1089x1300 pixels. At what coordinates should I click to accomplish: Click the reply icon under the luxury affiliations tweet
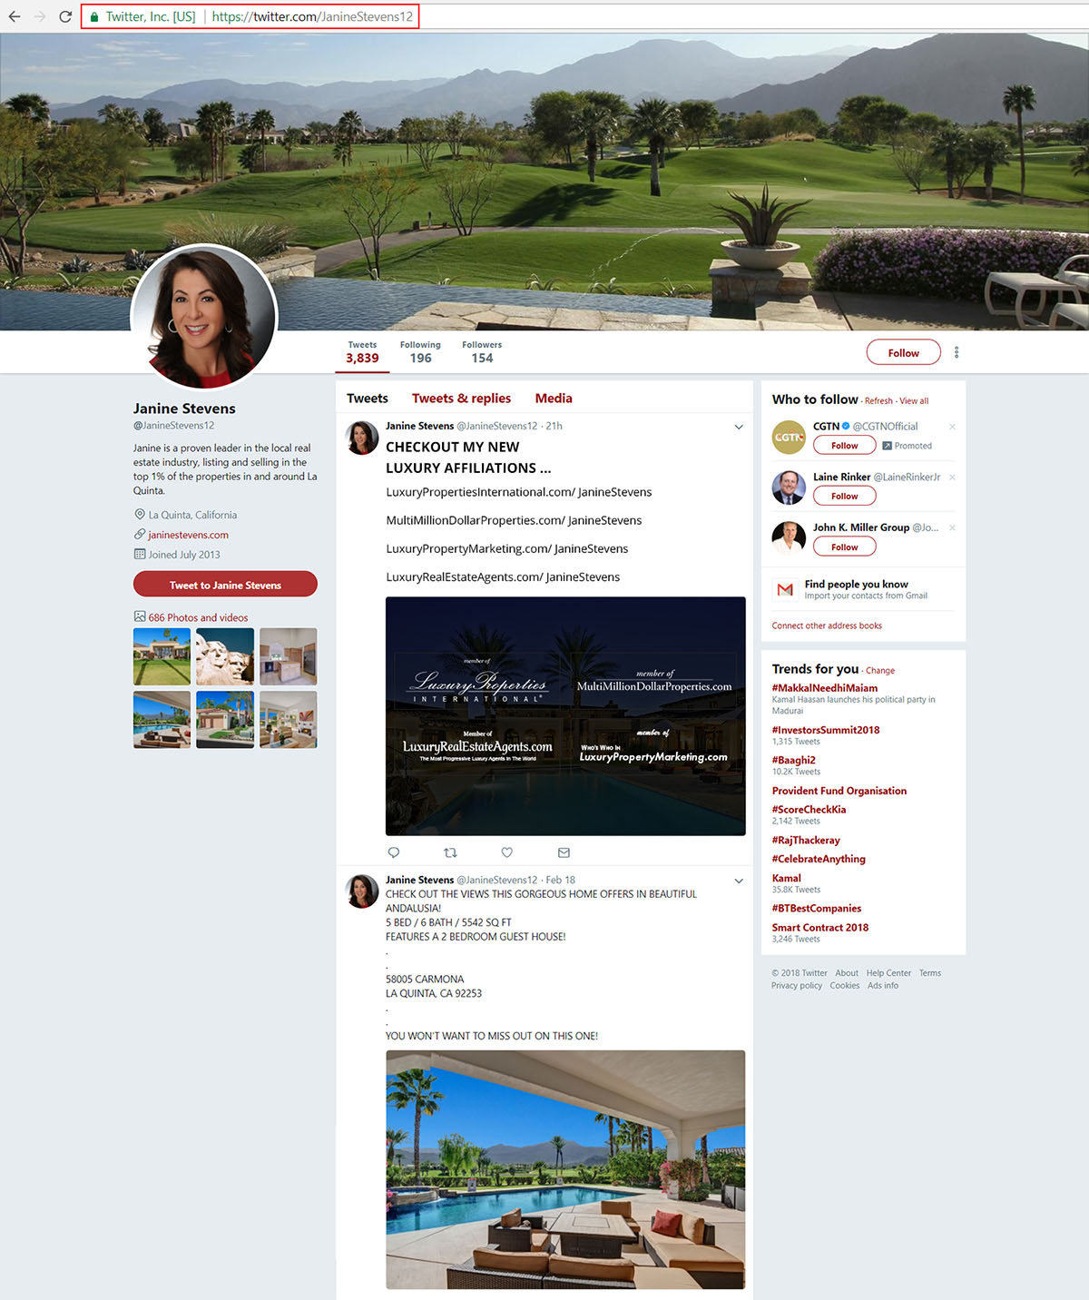(394, 852)
